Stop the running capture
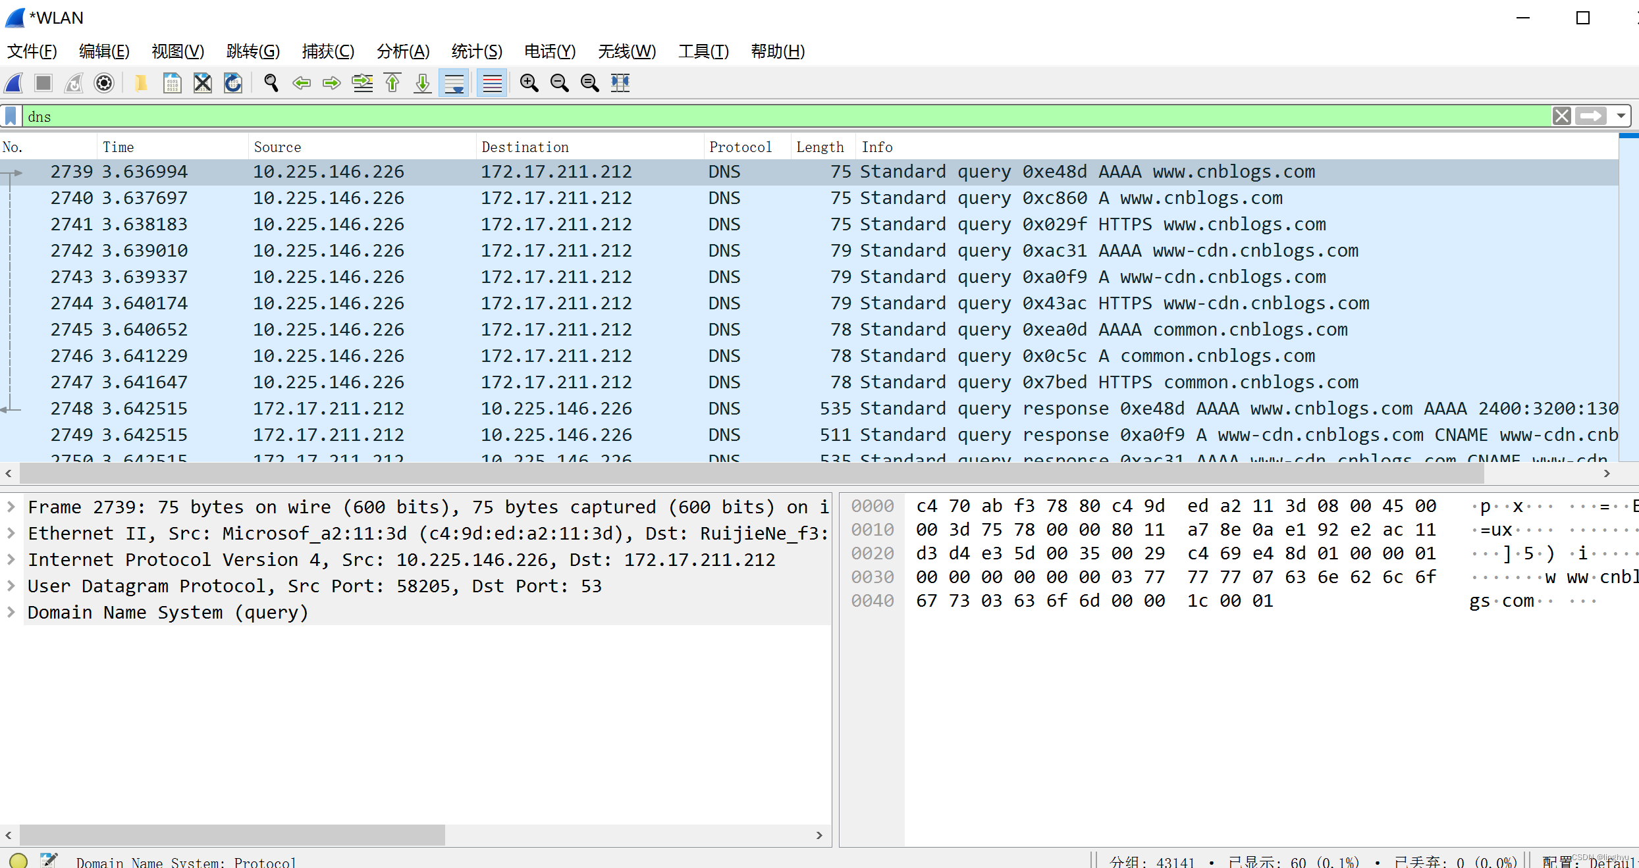Image resolution: width=1639 pixels, height=868 pixels. pos(43,83)
